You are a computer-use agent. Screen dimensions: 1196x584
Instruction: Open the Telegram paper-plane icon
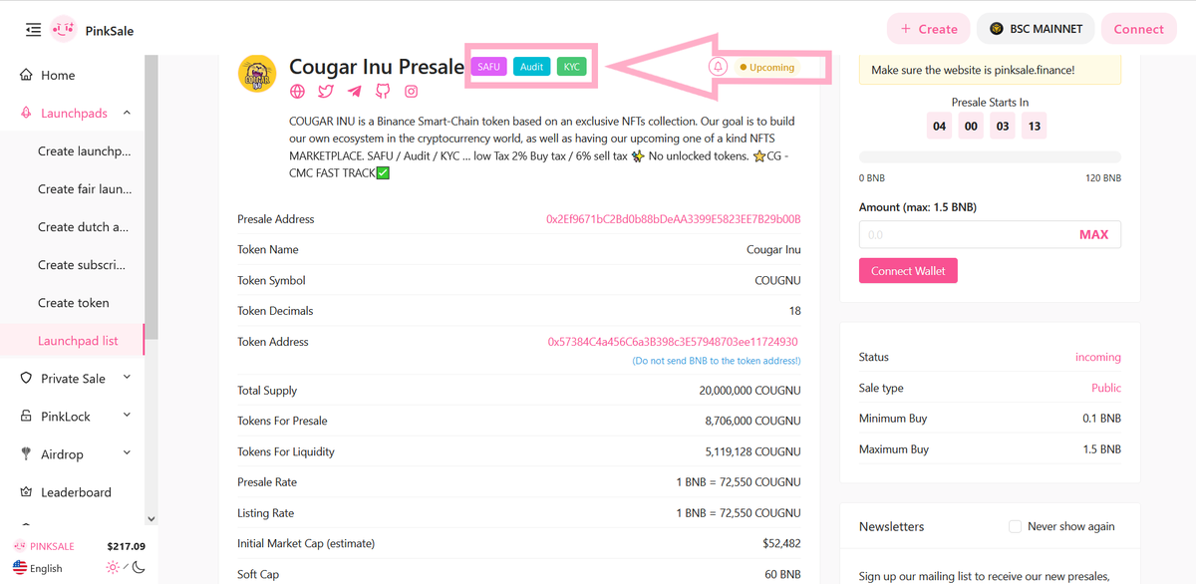point(354,92)
